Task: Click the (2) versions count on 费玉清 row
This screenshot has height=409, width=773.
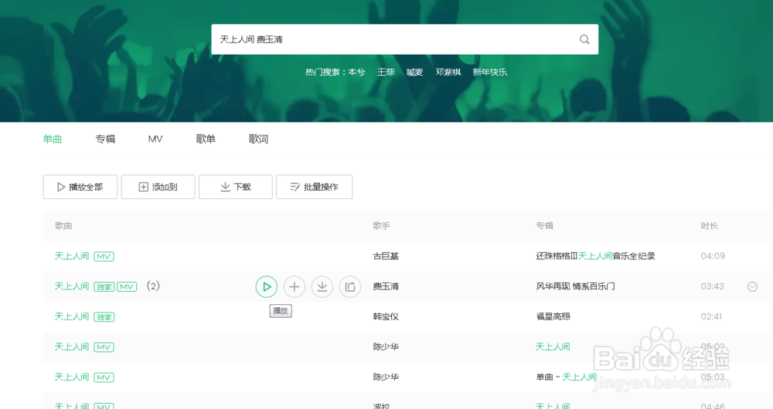Action: pyautogui.click(x=153, y=286)
